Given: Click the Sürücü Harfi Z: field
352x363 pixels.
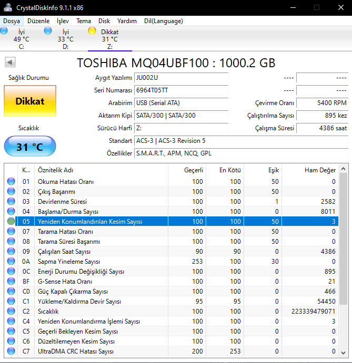Looking at the screenshot, I should click(x=182, y=128).
